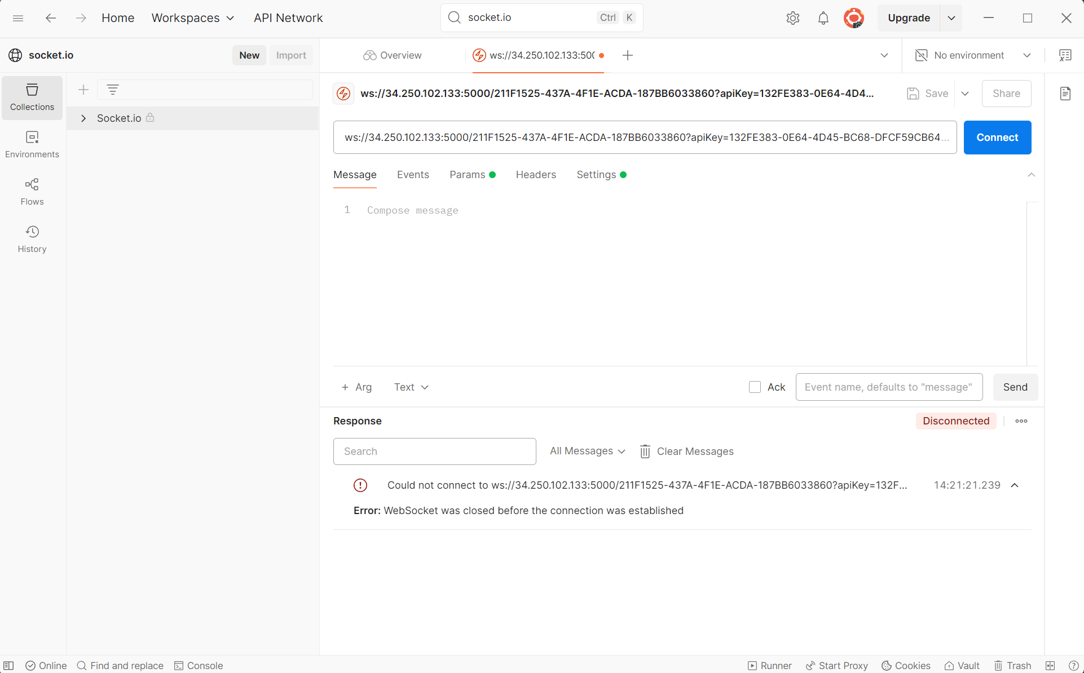Image resolution: width=1084 pixels, height=673 pixels.
Task: Open History sidebar panel
Action: [x=32, y=240]
